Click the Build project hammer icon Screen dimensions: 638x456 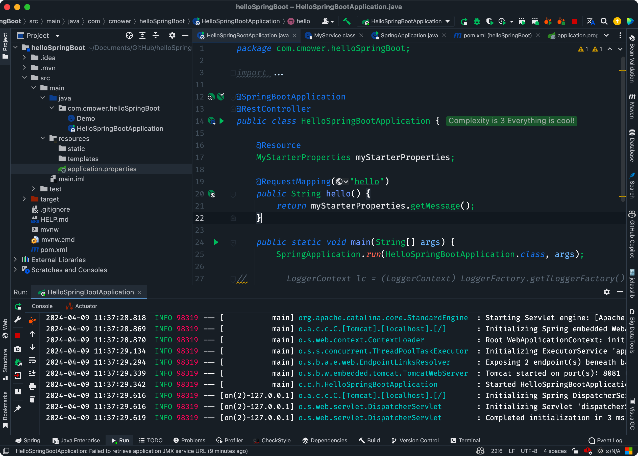pyautogui.click(x=347, y=21)
